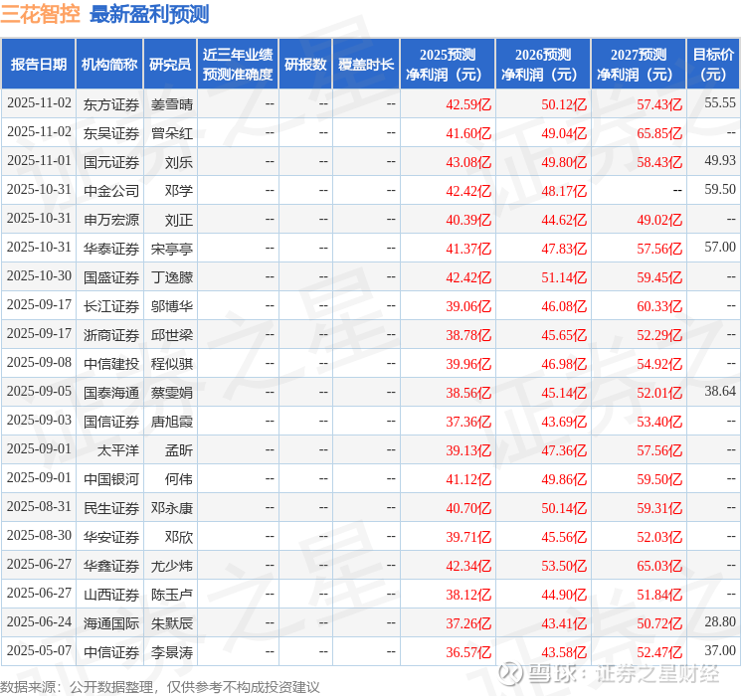Select the 华泰证券 institution cell
The image size is (741, 696).
click(111, 249)
